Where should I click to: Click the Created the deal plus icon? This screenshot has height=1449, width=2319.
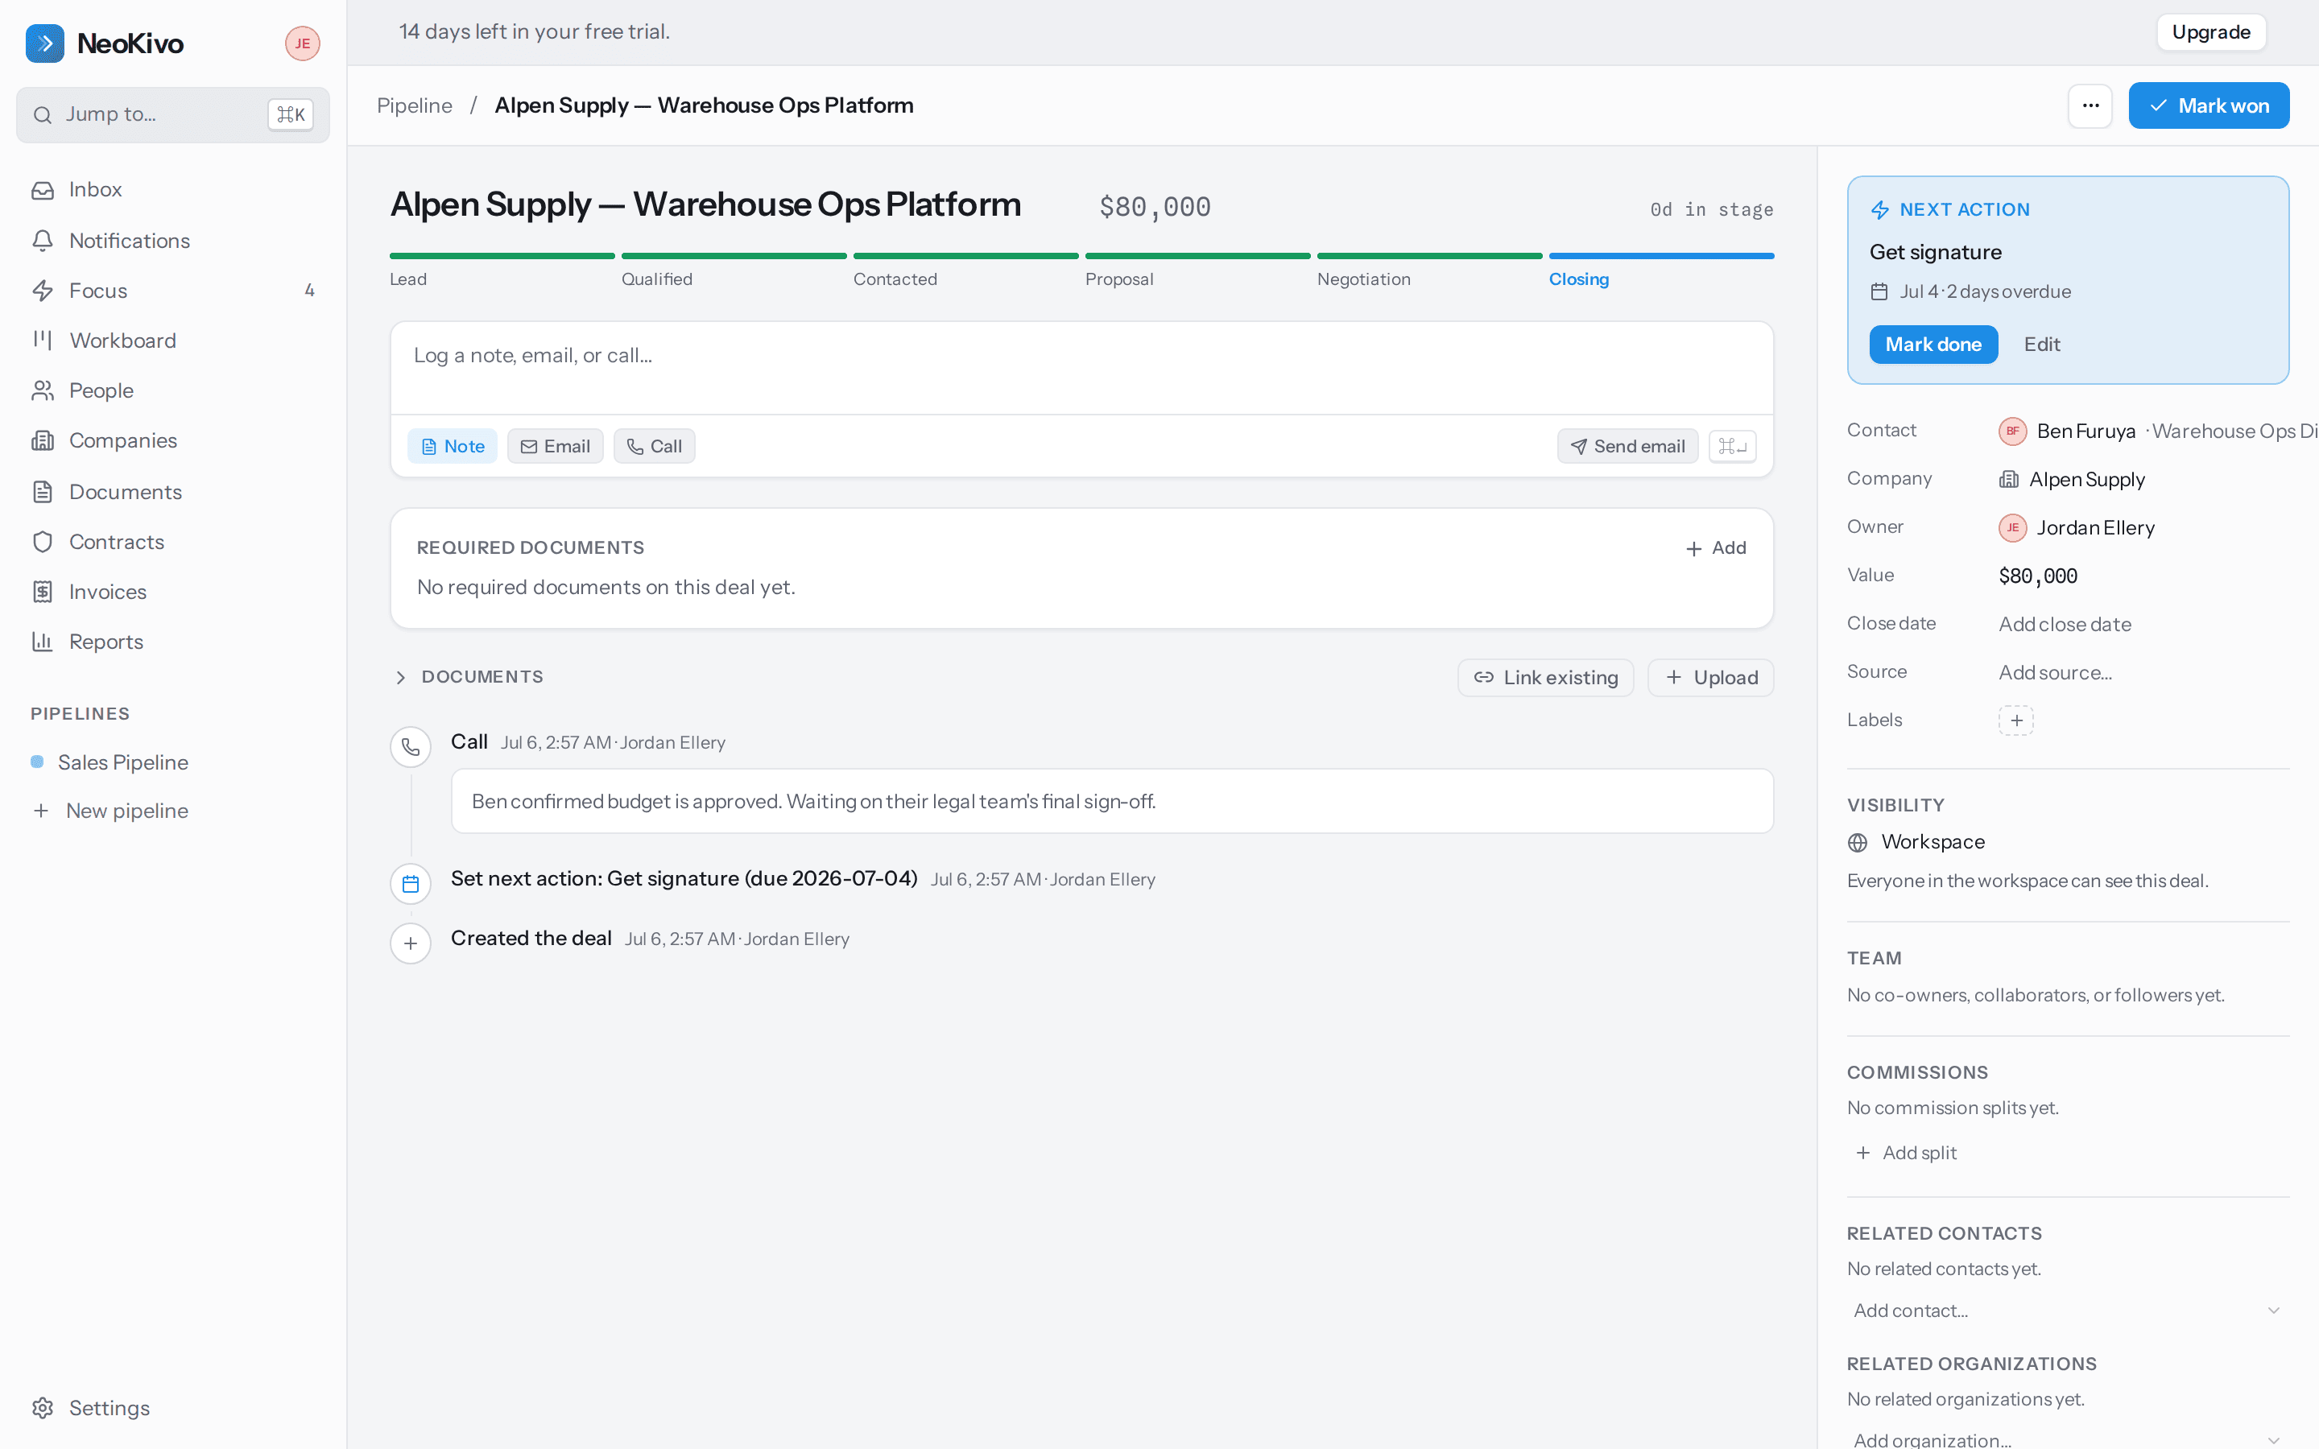click(x=410, y=944)
